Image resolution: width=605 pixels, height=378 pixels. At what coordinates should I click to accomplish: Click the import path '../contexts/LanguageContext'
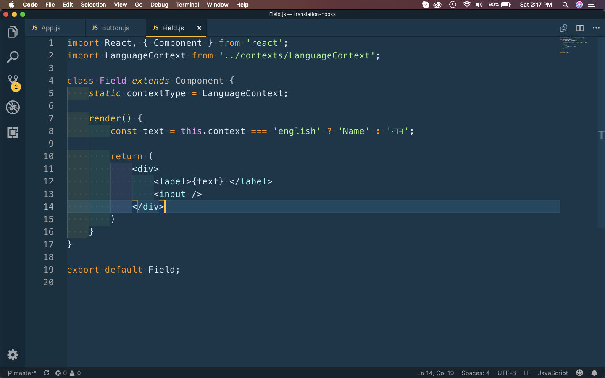click(x=297, y=55)
